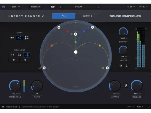Select the center-spread START mode icon

(x=19, y=38)
